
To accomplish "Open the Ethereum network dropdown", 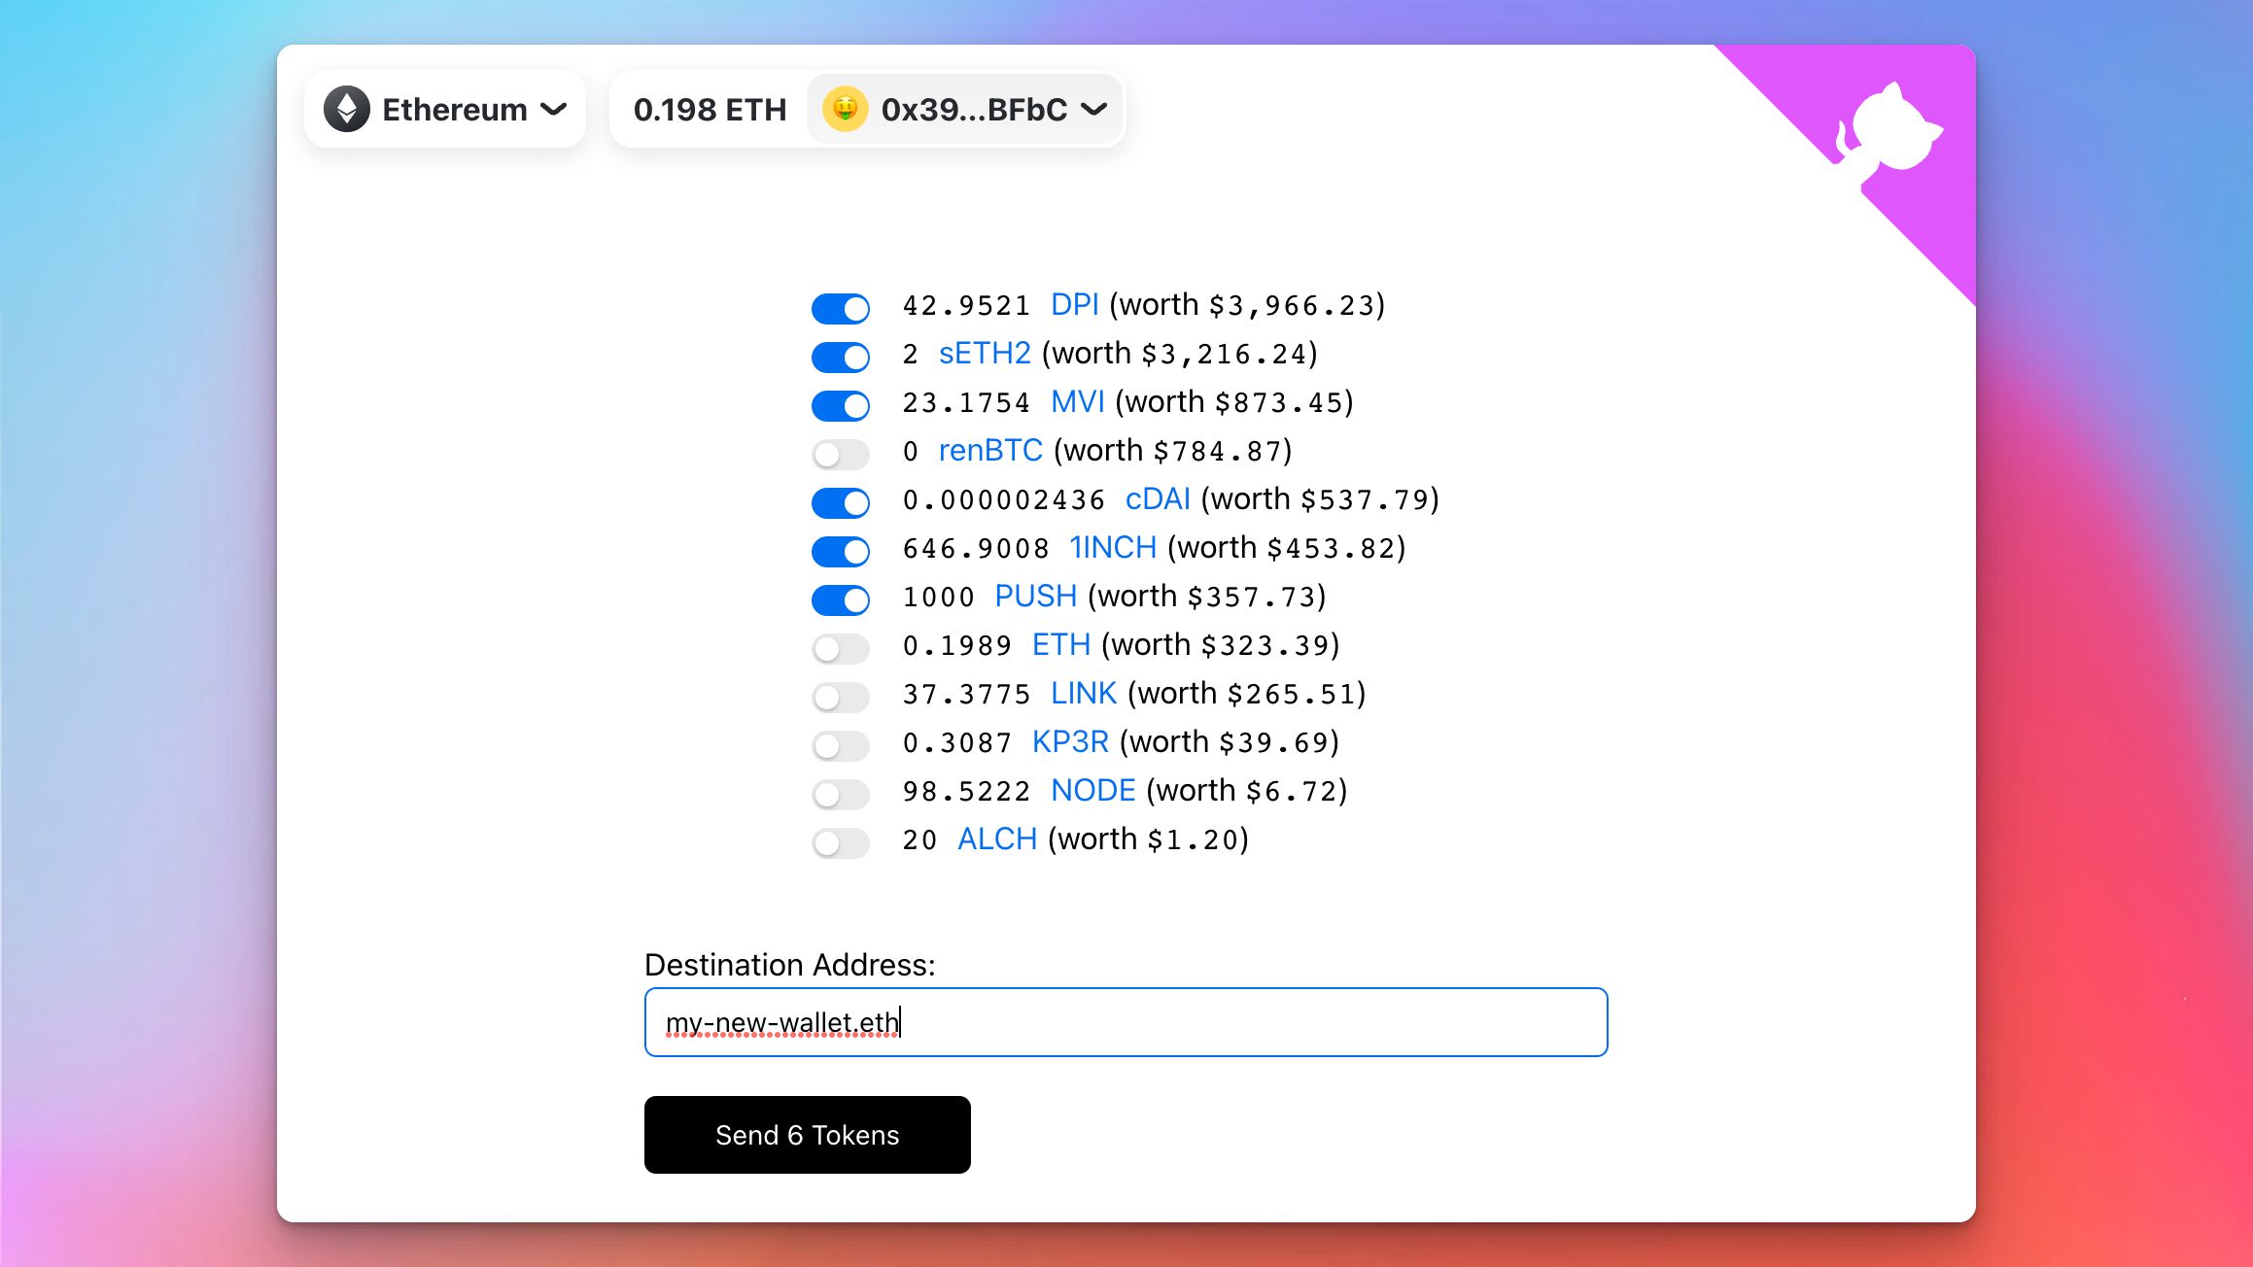I will point(445,109).
